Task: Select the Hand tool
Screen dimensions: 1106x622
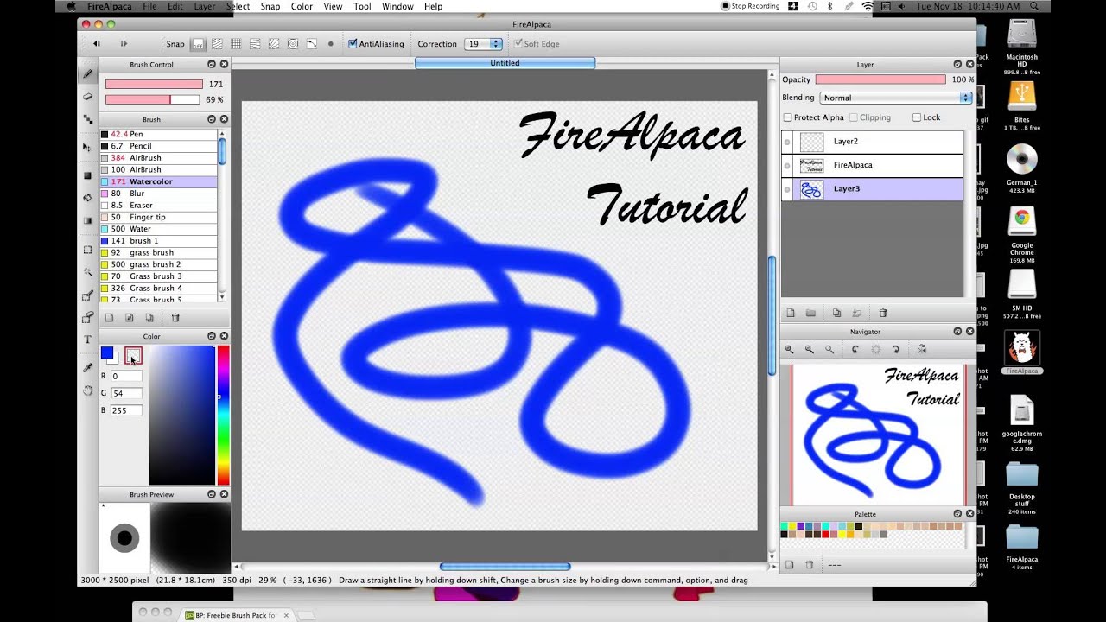Action: 87,391
